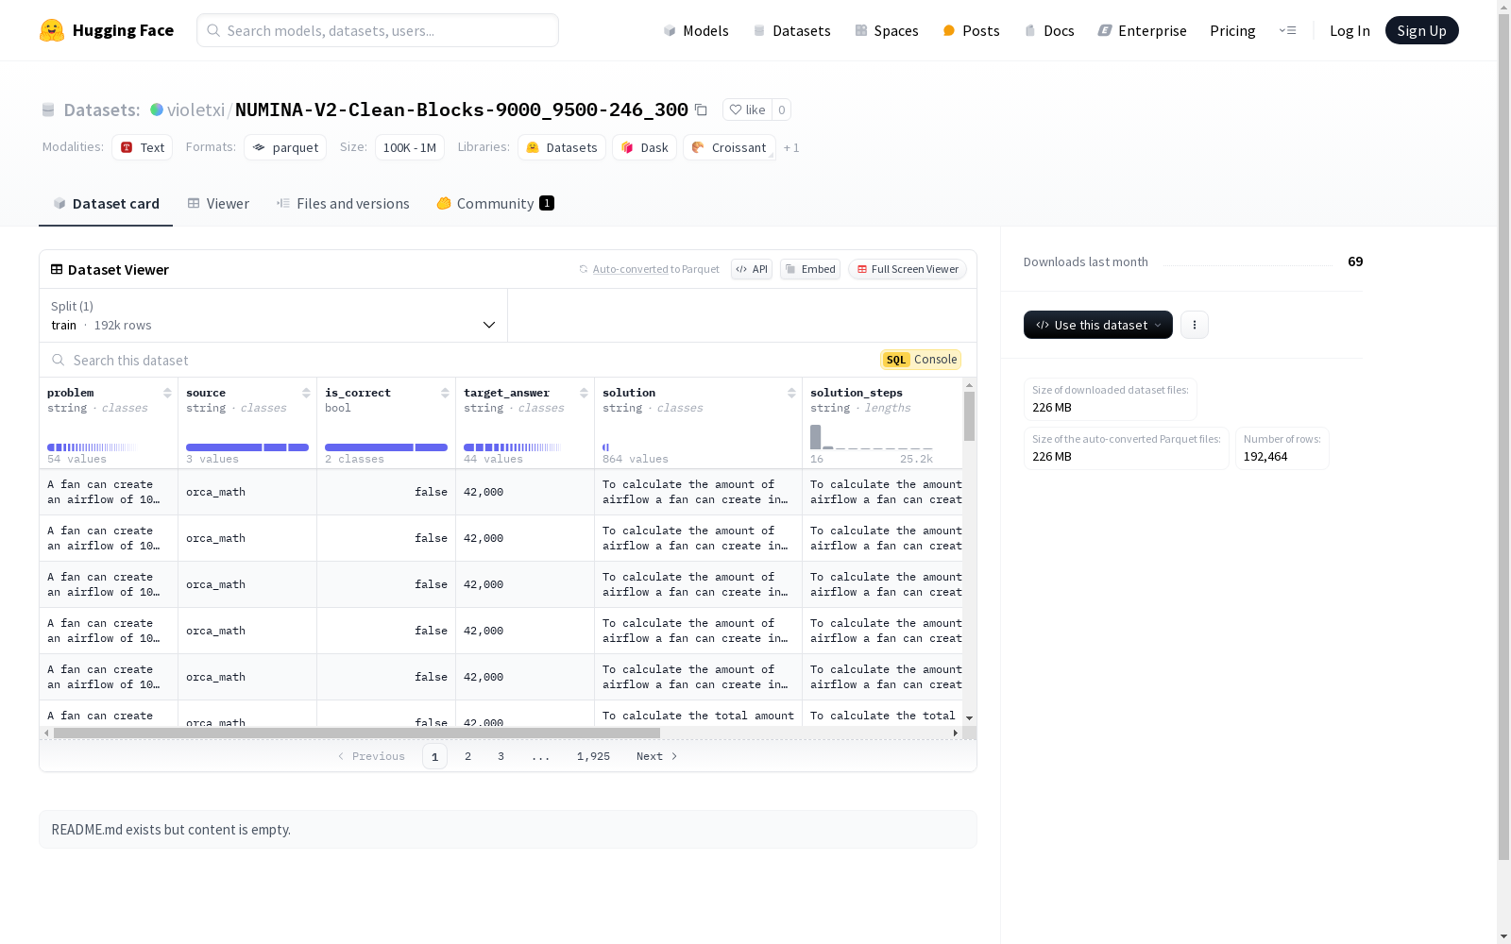Switch to the Dataset card tab
Screen dimensions: 1511x944
click(106, 204)
